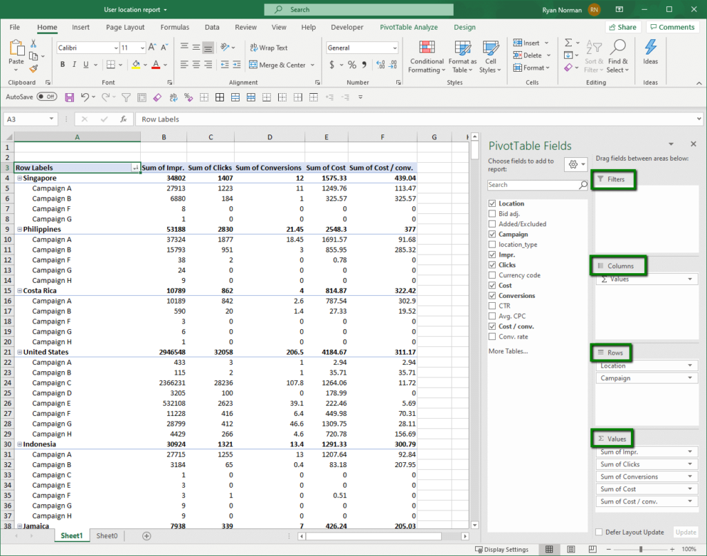Open Conditional Formatting options
The image size is (707, 556).
pyautogui.click(x=426, y=58)
